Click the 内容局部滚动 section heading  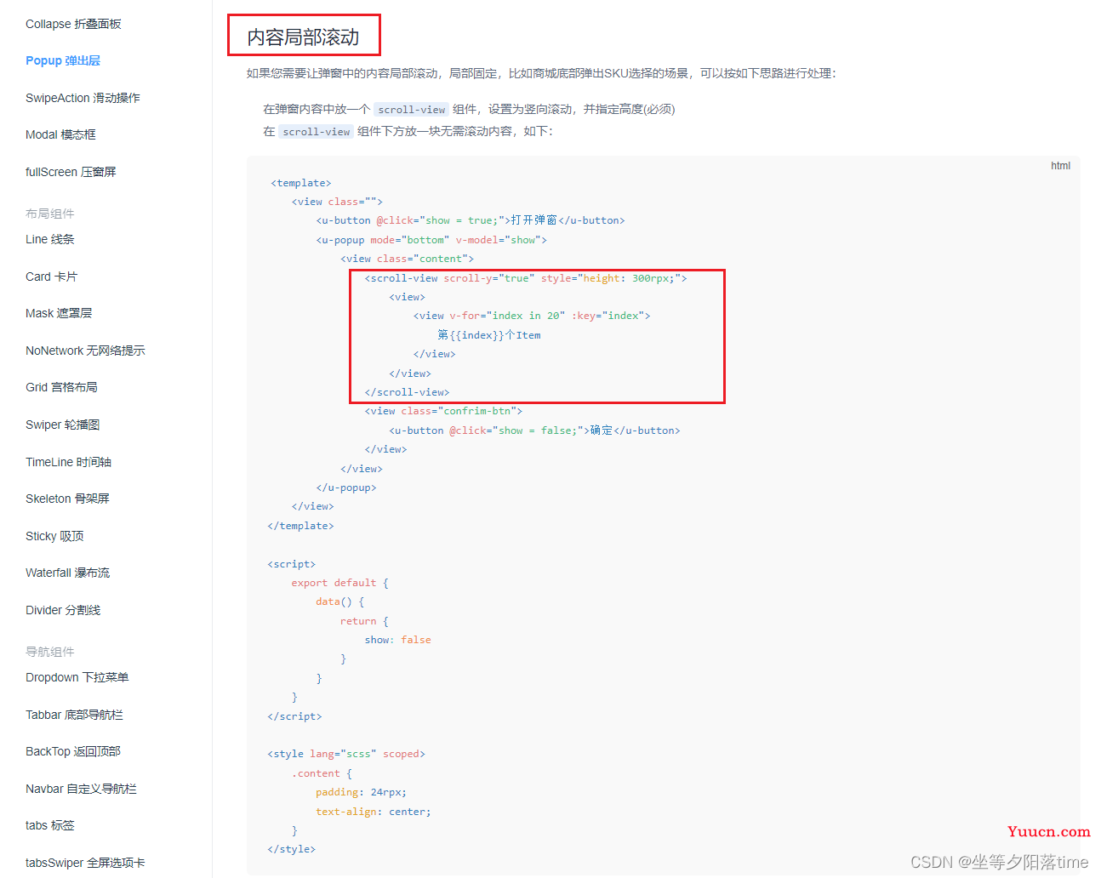pyautogui.click(x=304, y=37)
